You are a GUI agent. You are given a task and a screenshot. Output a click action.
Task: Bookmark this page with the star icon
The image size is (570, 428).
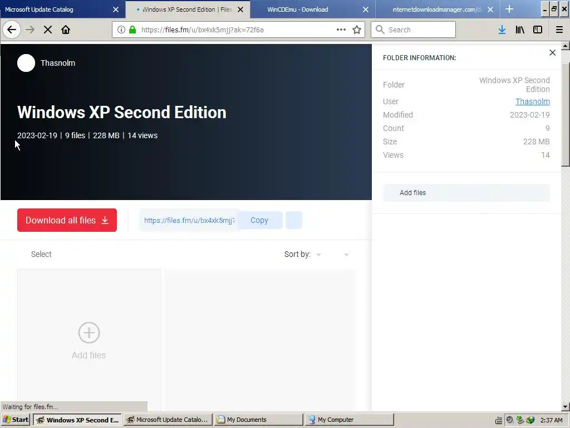357,30
